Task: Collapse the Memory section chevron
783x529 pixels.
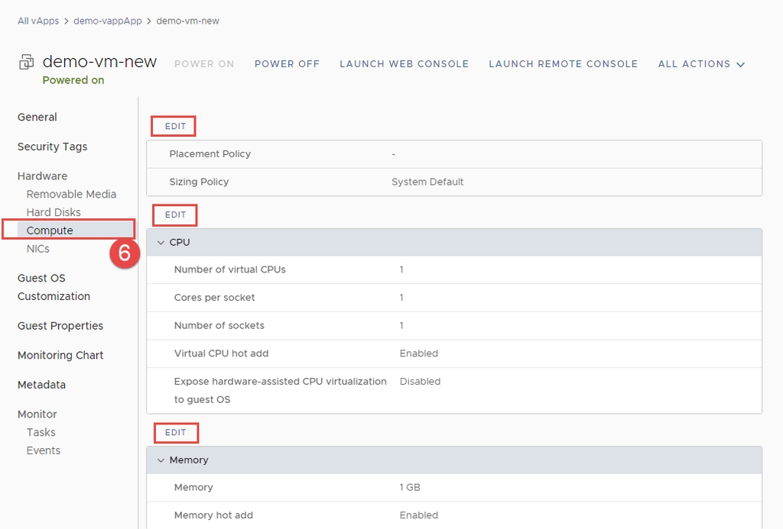Action: click(161, 460)
